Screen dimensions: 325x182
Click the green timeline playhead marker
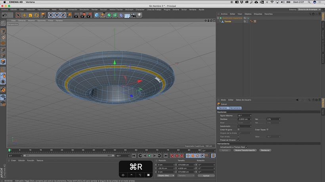[10, 150]
